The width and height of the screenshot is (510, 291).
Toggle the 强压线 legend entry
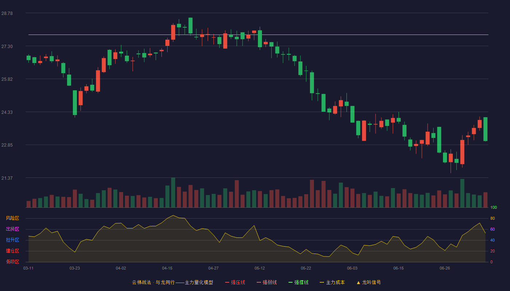tap(235, 282)
